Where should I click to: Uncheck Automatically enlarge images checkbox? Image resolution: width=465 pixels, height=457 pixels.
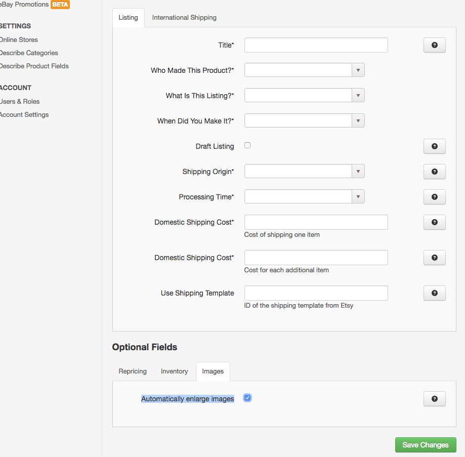(247, 398)
